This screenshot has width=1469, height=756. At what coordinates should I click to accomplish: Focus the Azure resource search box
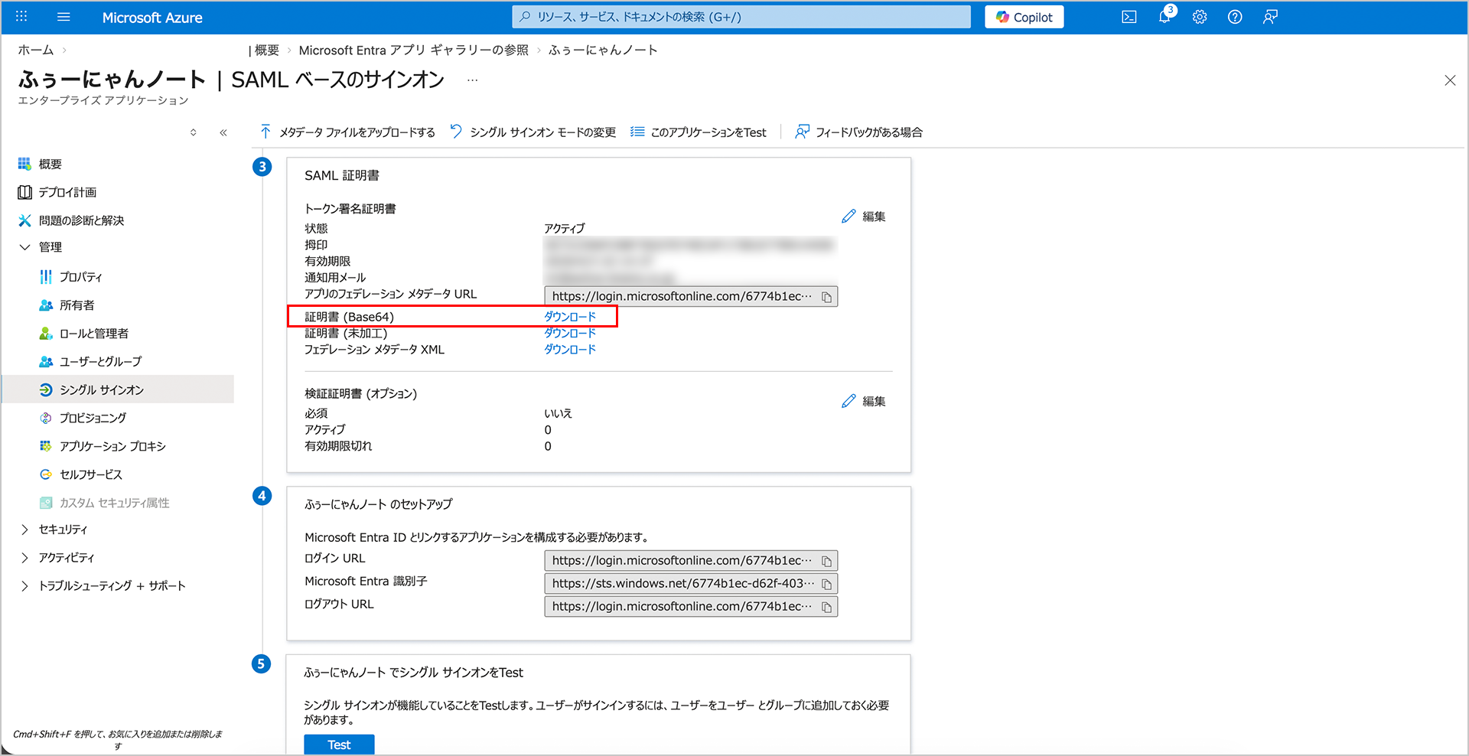pos(741,17)
